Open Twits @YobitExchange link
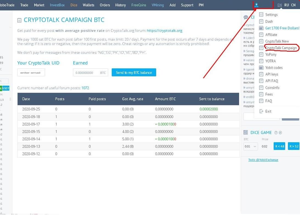This screenshot has height=215, width=300. tap(263, 160)
